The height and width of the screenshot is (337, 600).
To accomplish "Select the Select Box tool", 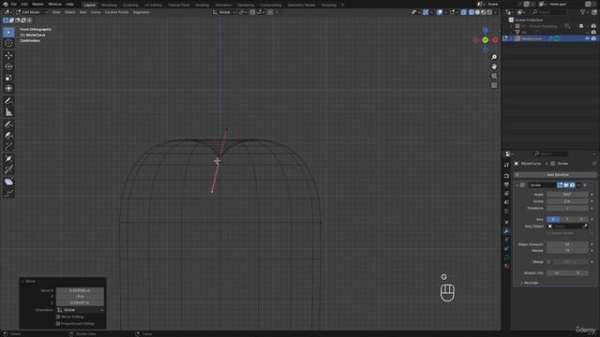I will click(x=8, y=32).
